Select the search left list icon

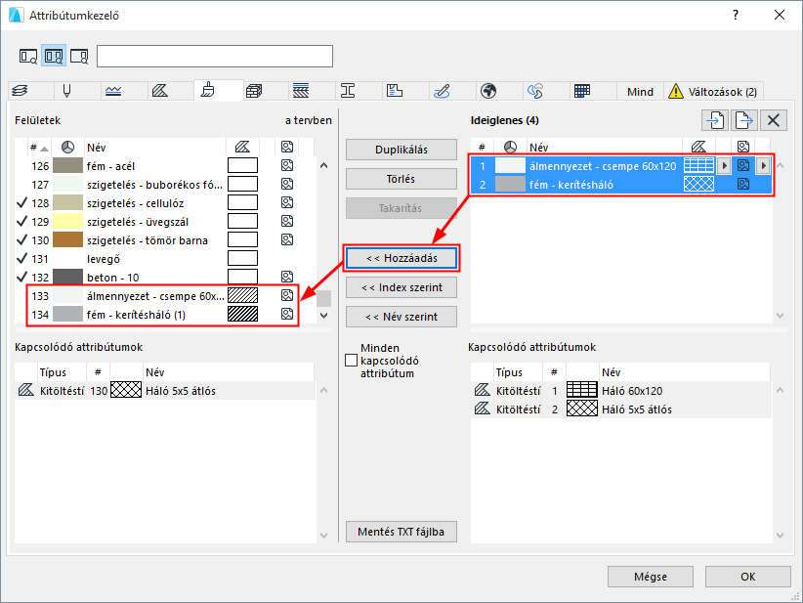tap(28, 56)
